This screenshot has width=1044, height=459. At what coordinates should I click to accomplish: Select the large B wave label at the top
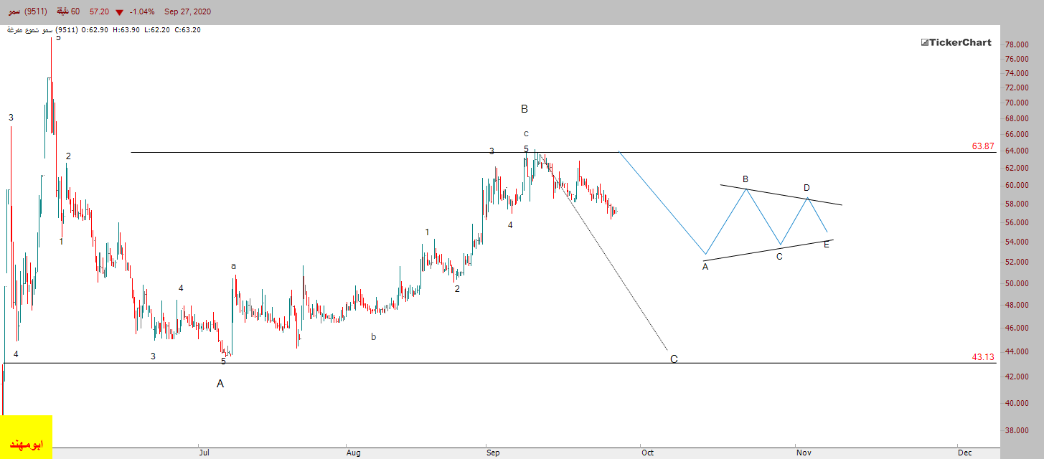(525, 109)
